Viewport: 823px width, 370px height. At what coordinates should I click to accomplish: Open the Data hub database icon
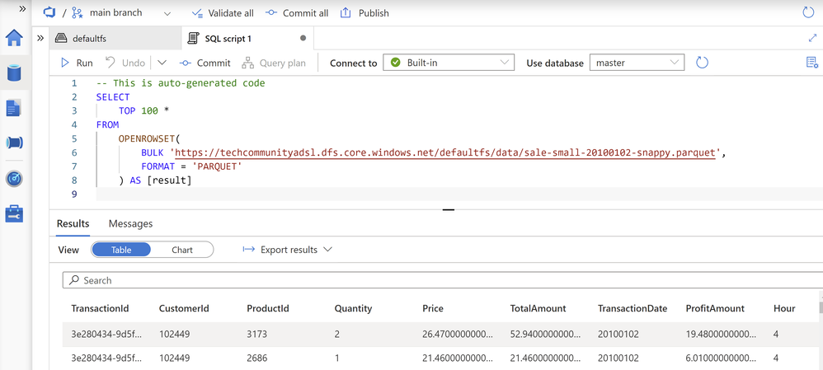click(14, 73)
